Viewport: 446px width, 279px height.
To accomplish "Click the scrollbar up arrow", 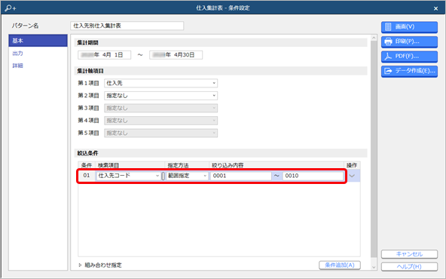I will (374, 38).
